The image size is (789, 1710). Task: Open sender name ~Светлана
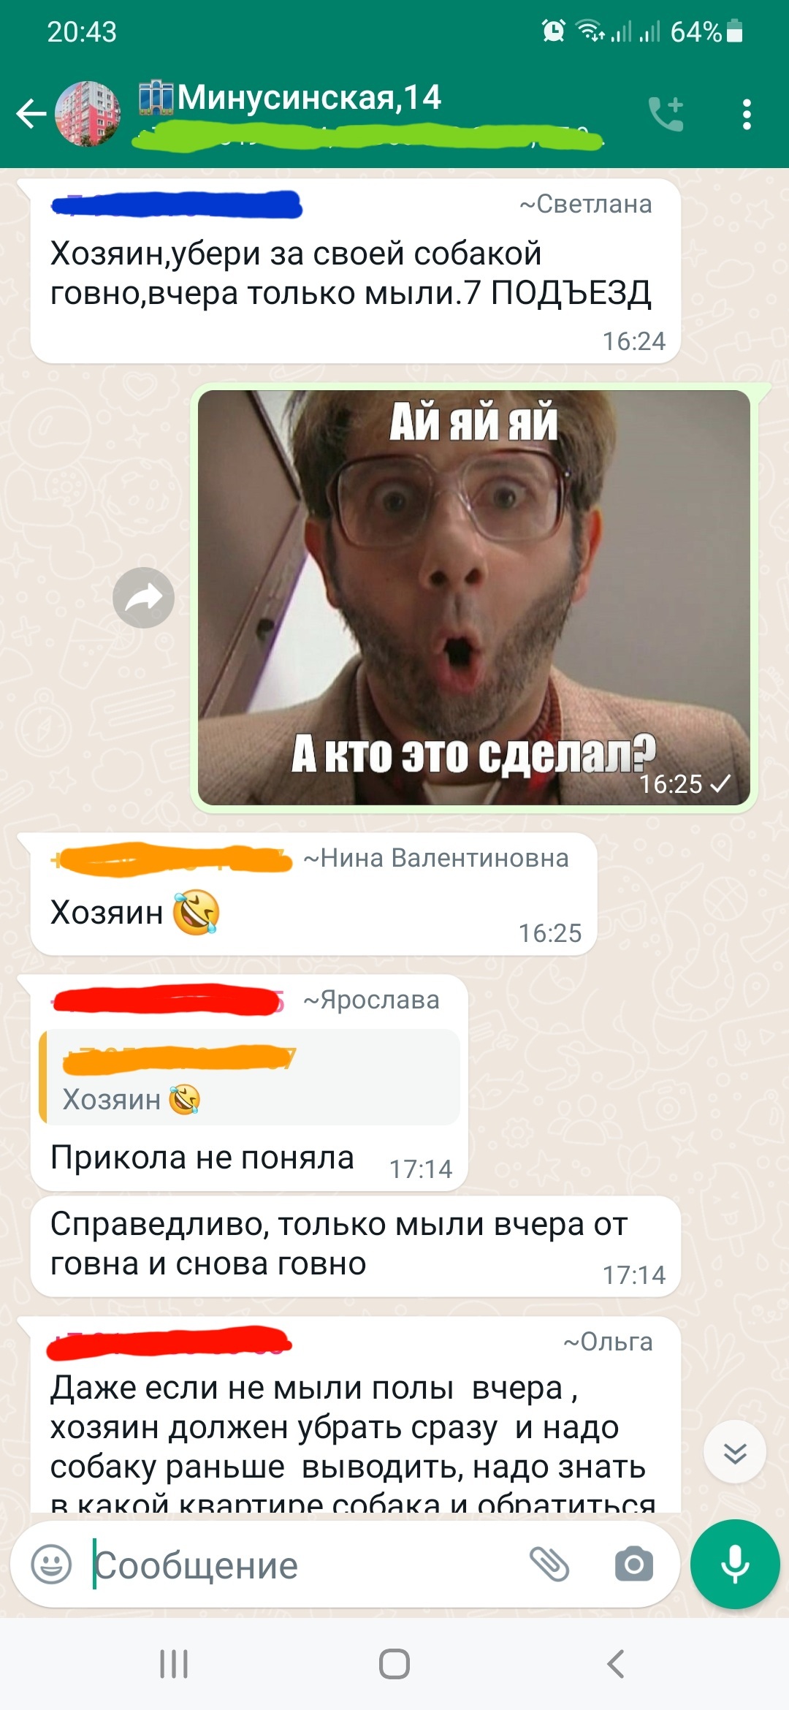click(x=585, y=205)
